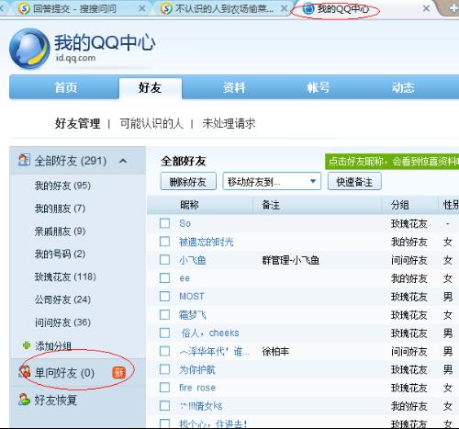The height and width of the screenshot is (429, 459).
Task: Click the green tip banner 点击好友昵称
Action: 392,161
